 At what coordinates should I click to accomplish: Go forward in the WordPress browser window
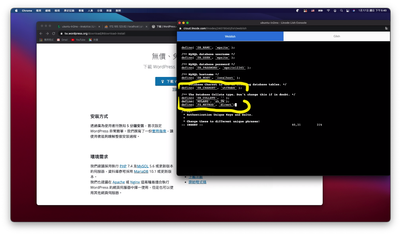pos(47,33)
